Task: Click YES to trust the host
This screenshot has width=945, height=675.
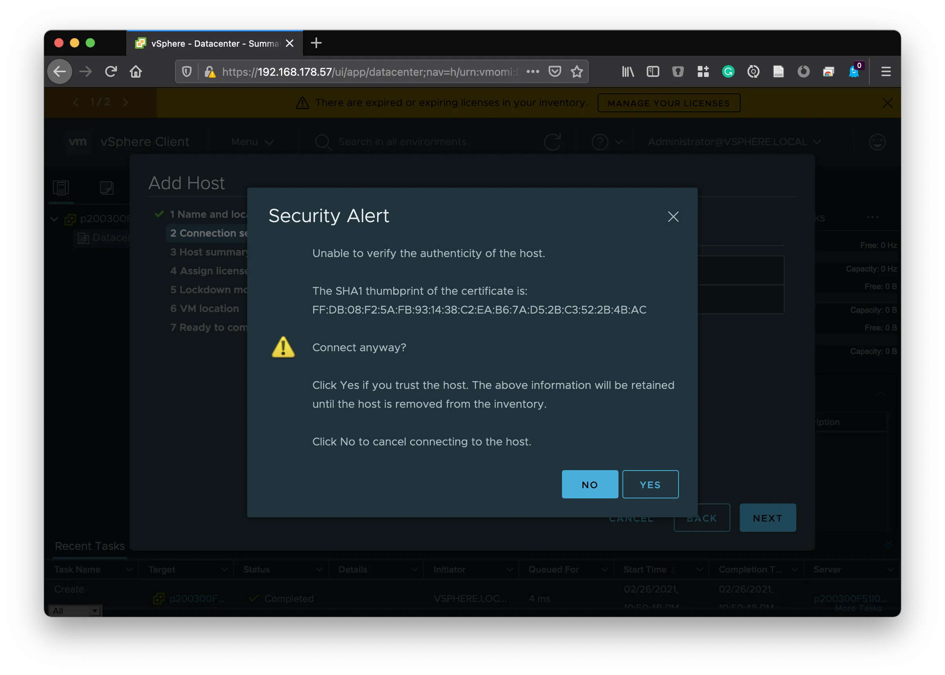Action: click(x=650, y=484)
